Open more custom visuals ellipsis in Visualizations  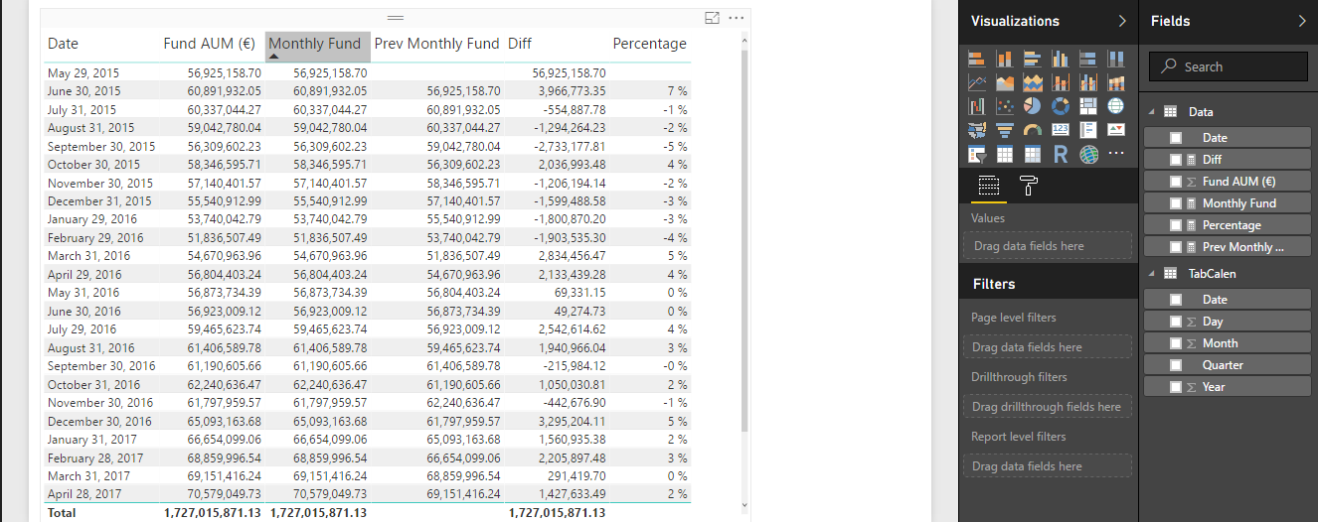pyautogui.click(x=1116, y=154)
